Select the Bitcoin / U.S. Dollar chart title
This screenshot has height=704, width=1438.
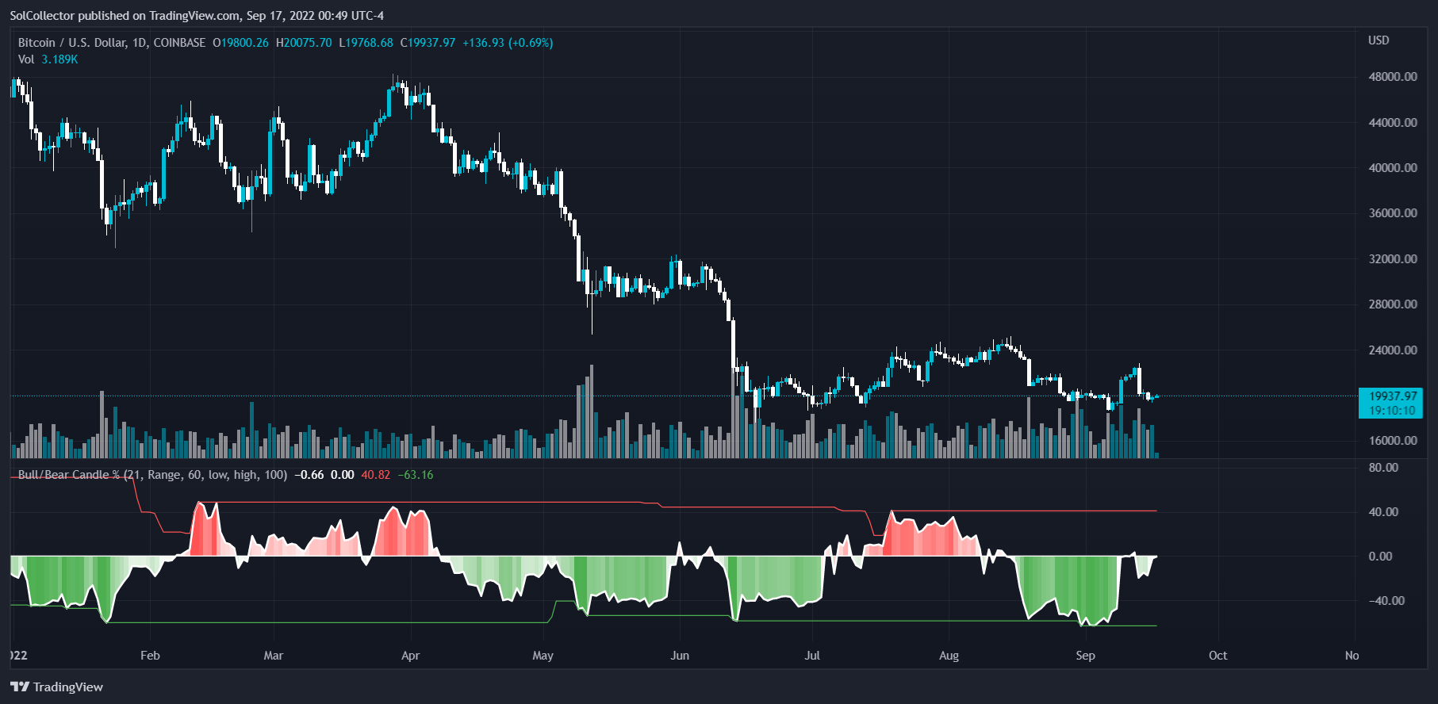click(x=112, y=43)
